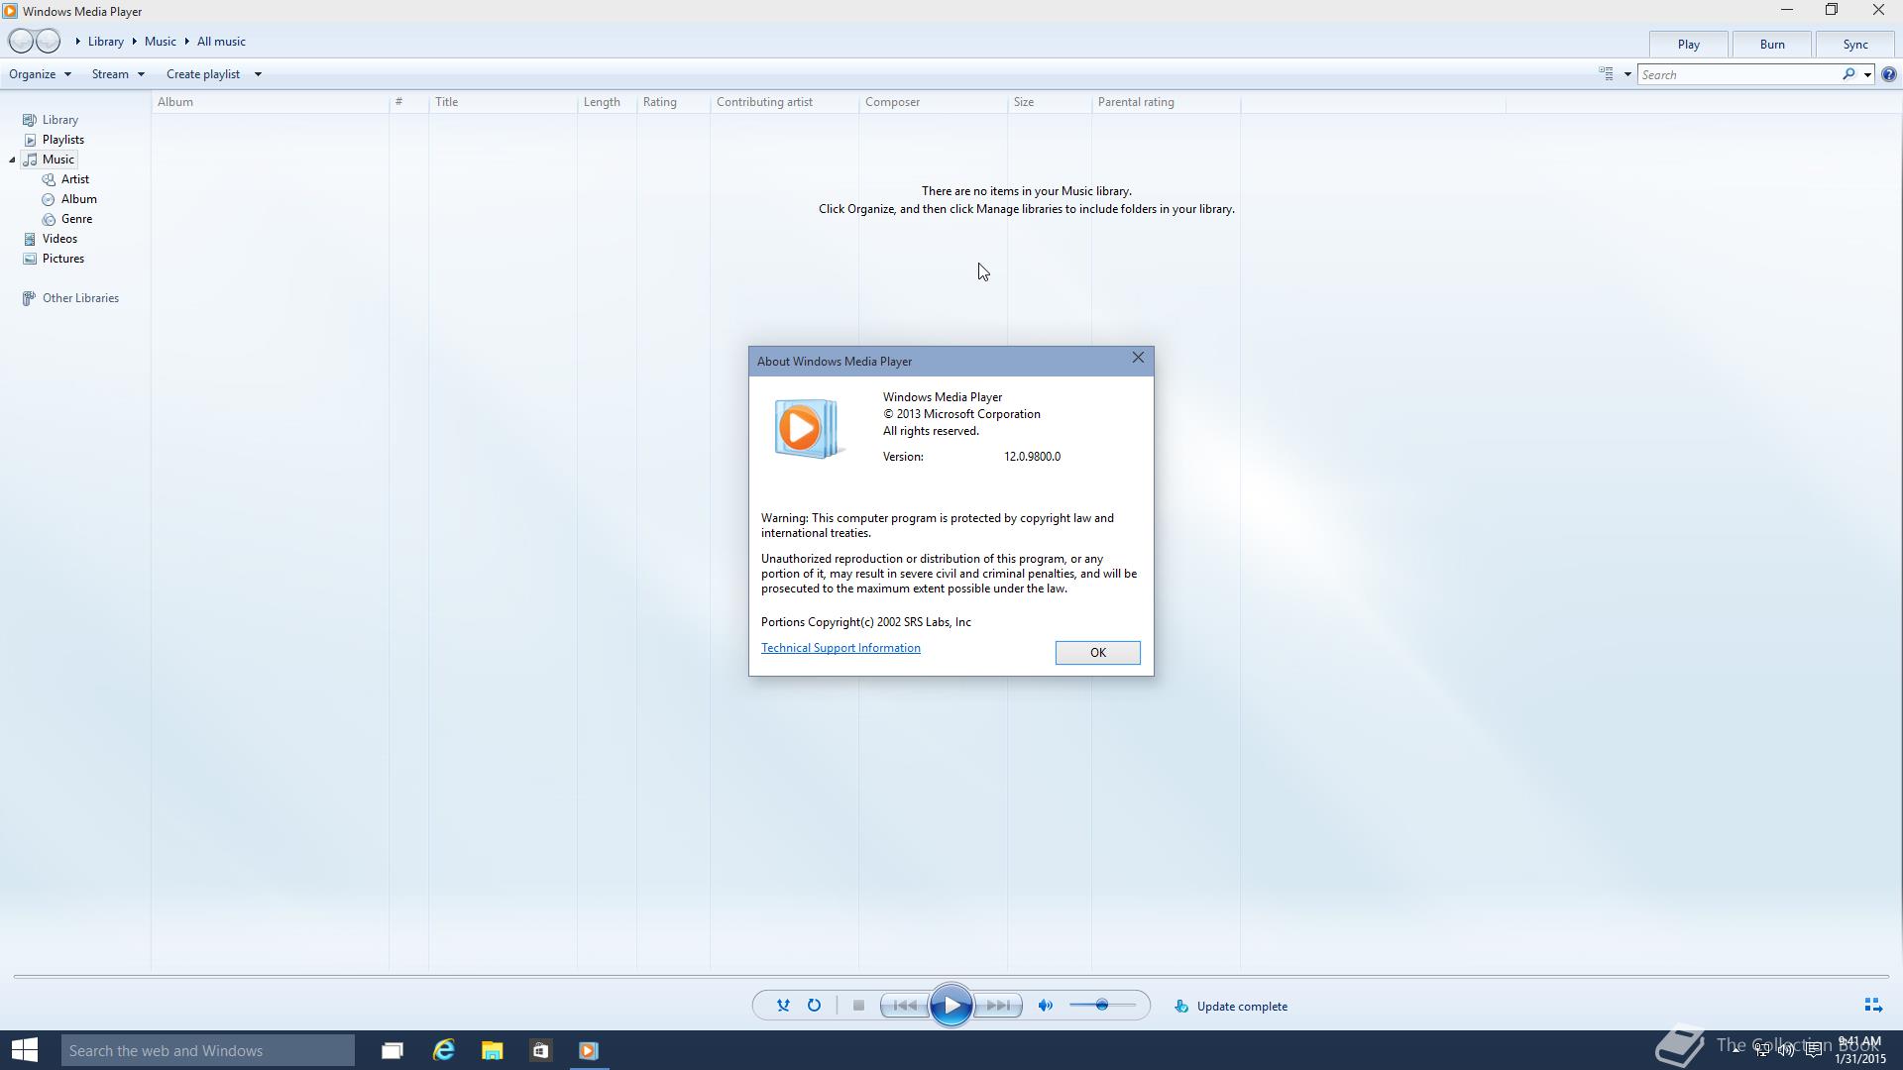
Task: Sort by the Title column header
Action: click(503, 102)
